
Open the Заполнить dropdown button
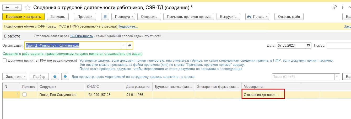click(x=15, y=77)
